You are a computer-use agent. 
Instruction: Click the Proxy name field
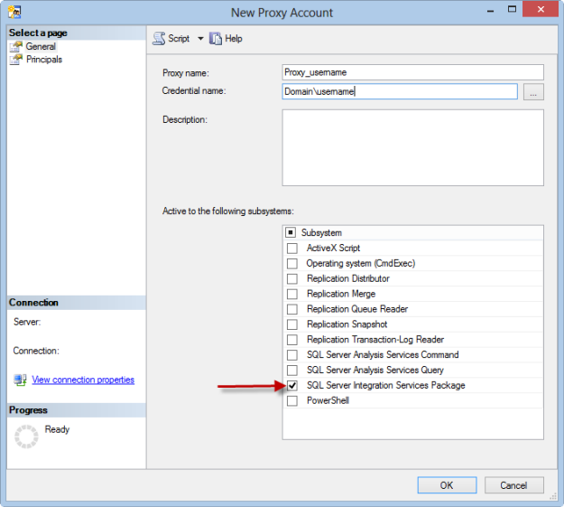[x=412, y=72]
